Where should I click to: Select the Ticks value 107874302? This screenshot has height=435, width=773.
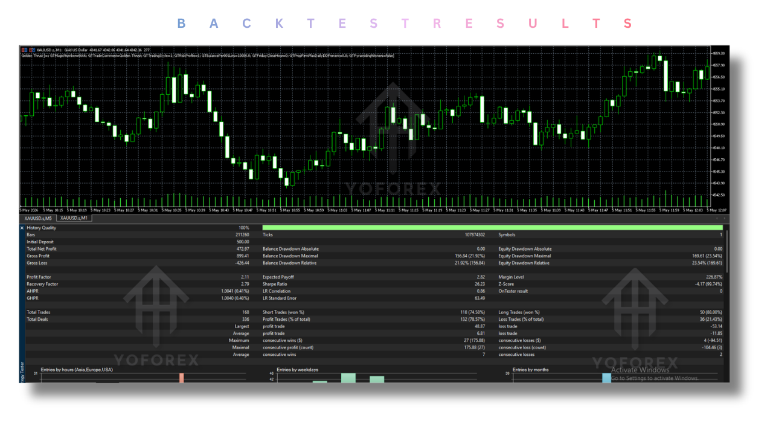[475, 235]
